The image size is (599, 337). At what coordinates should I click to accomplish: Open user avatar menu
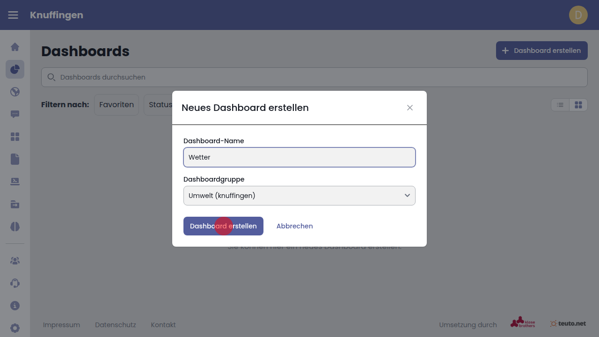point(578,15)
